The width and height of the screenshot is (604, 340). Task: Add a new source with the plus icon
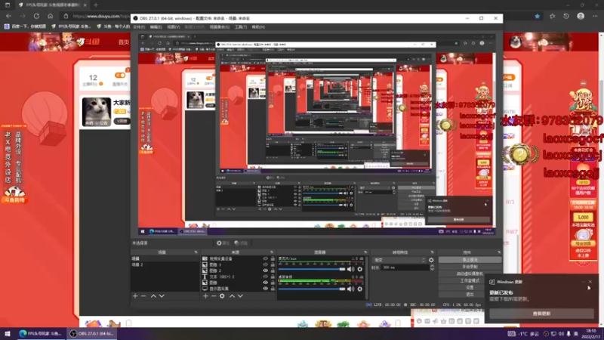(x=205, y=296)
